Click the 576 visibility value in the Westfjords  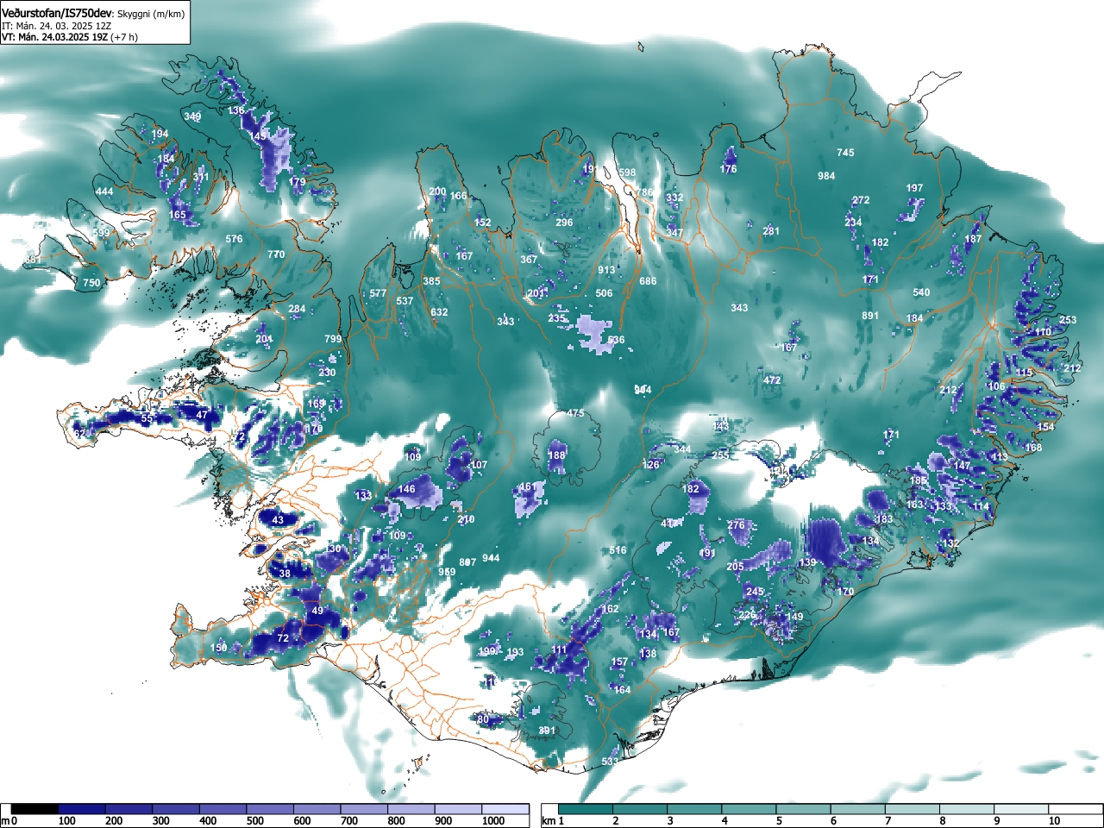pos(234,239)
